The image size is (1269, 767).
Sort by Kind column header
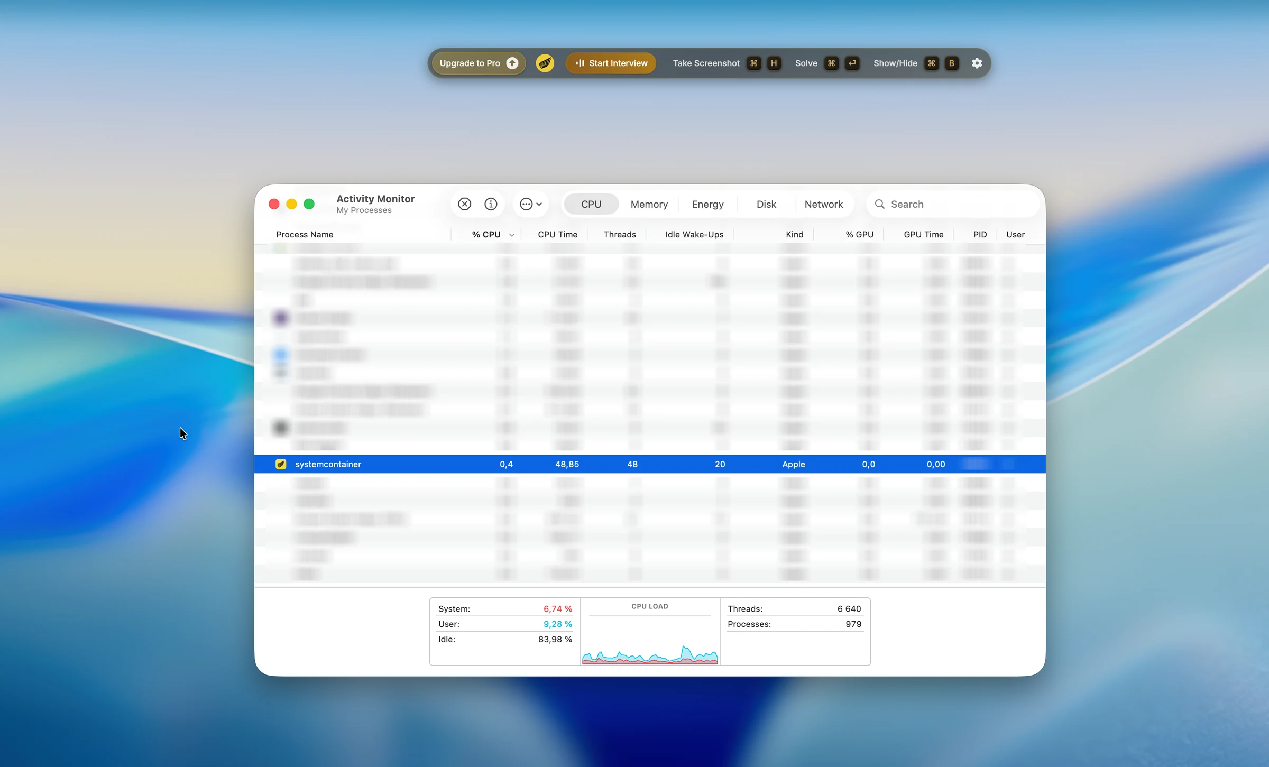click(x=794, y=234)
